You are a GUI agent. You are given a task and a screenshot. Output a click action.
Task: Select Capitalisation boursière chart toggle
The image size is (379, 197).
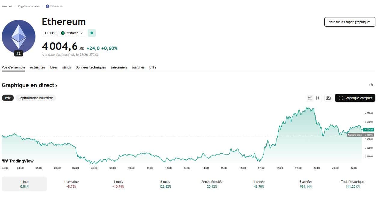(35, 98)
